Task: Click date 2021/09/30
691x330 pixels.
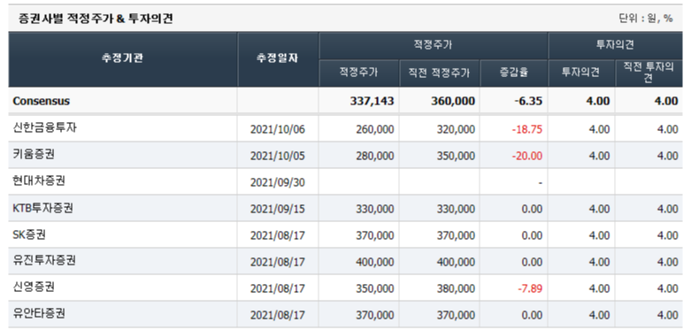Action: click(x=278, y=182)
